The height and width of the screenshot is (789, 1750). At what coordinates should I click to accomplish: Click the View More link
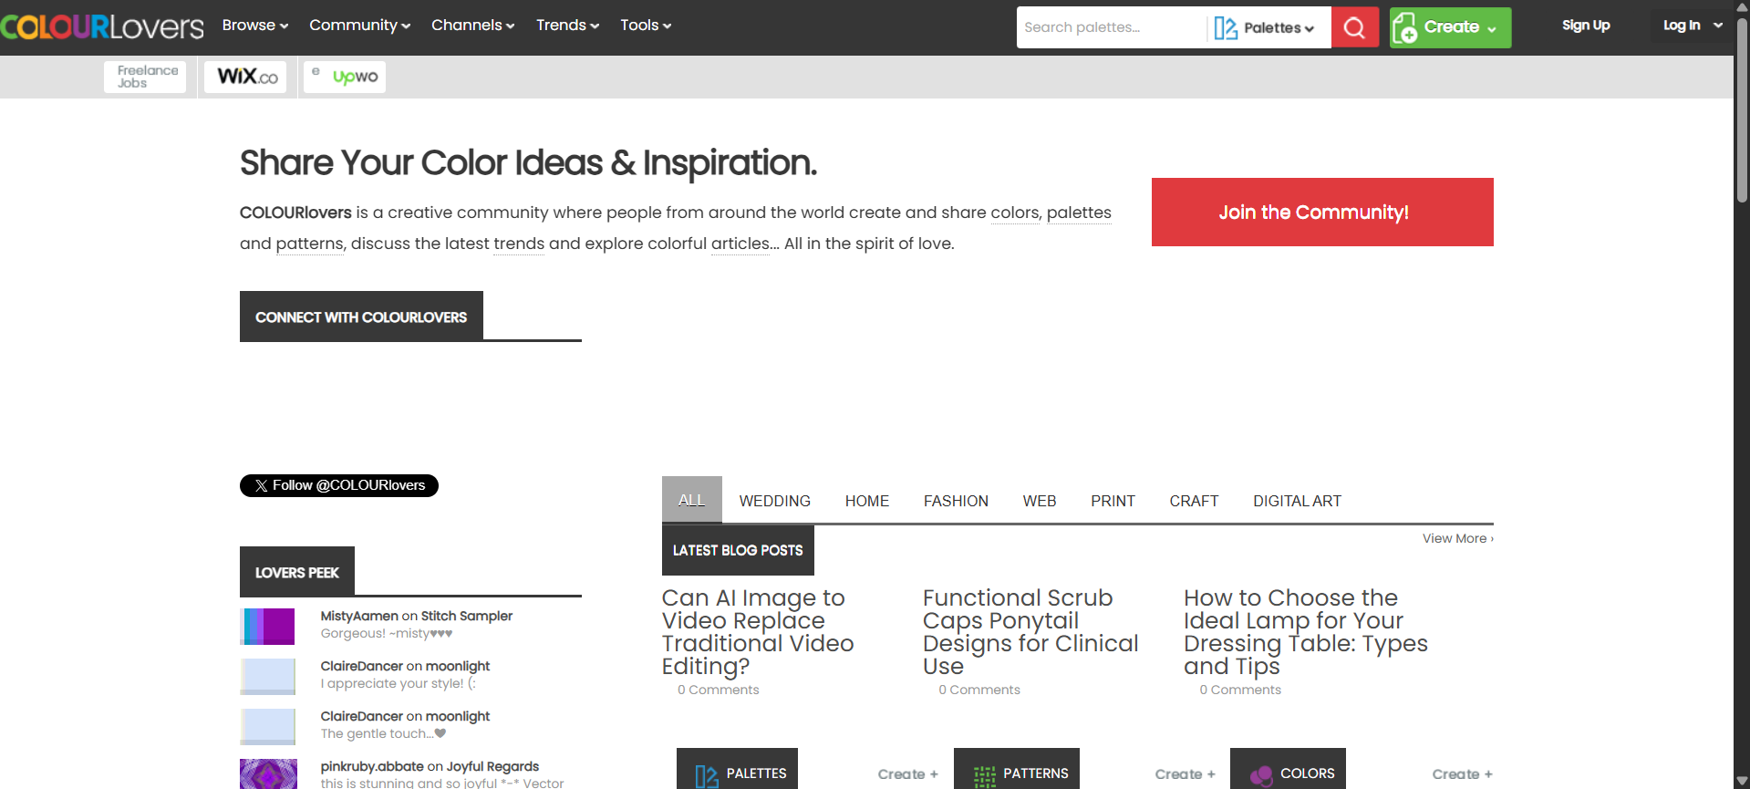[1457, 538]
